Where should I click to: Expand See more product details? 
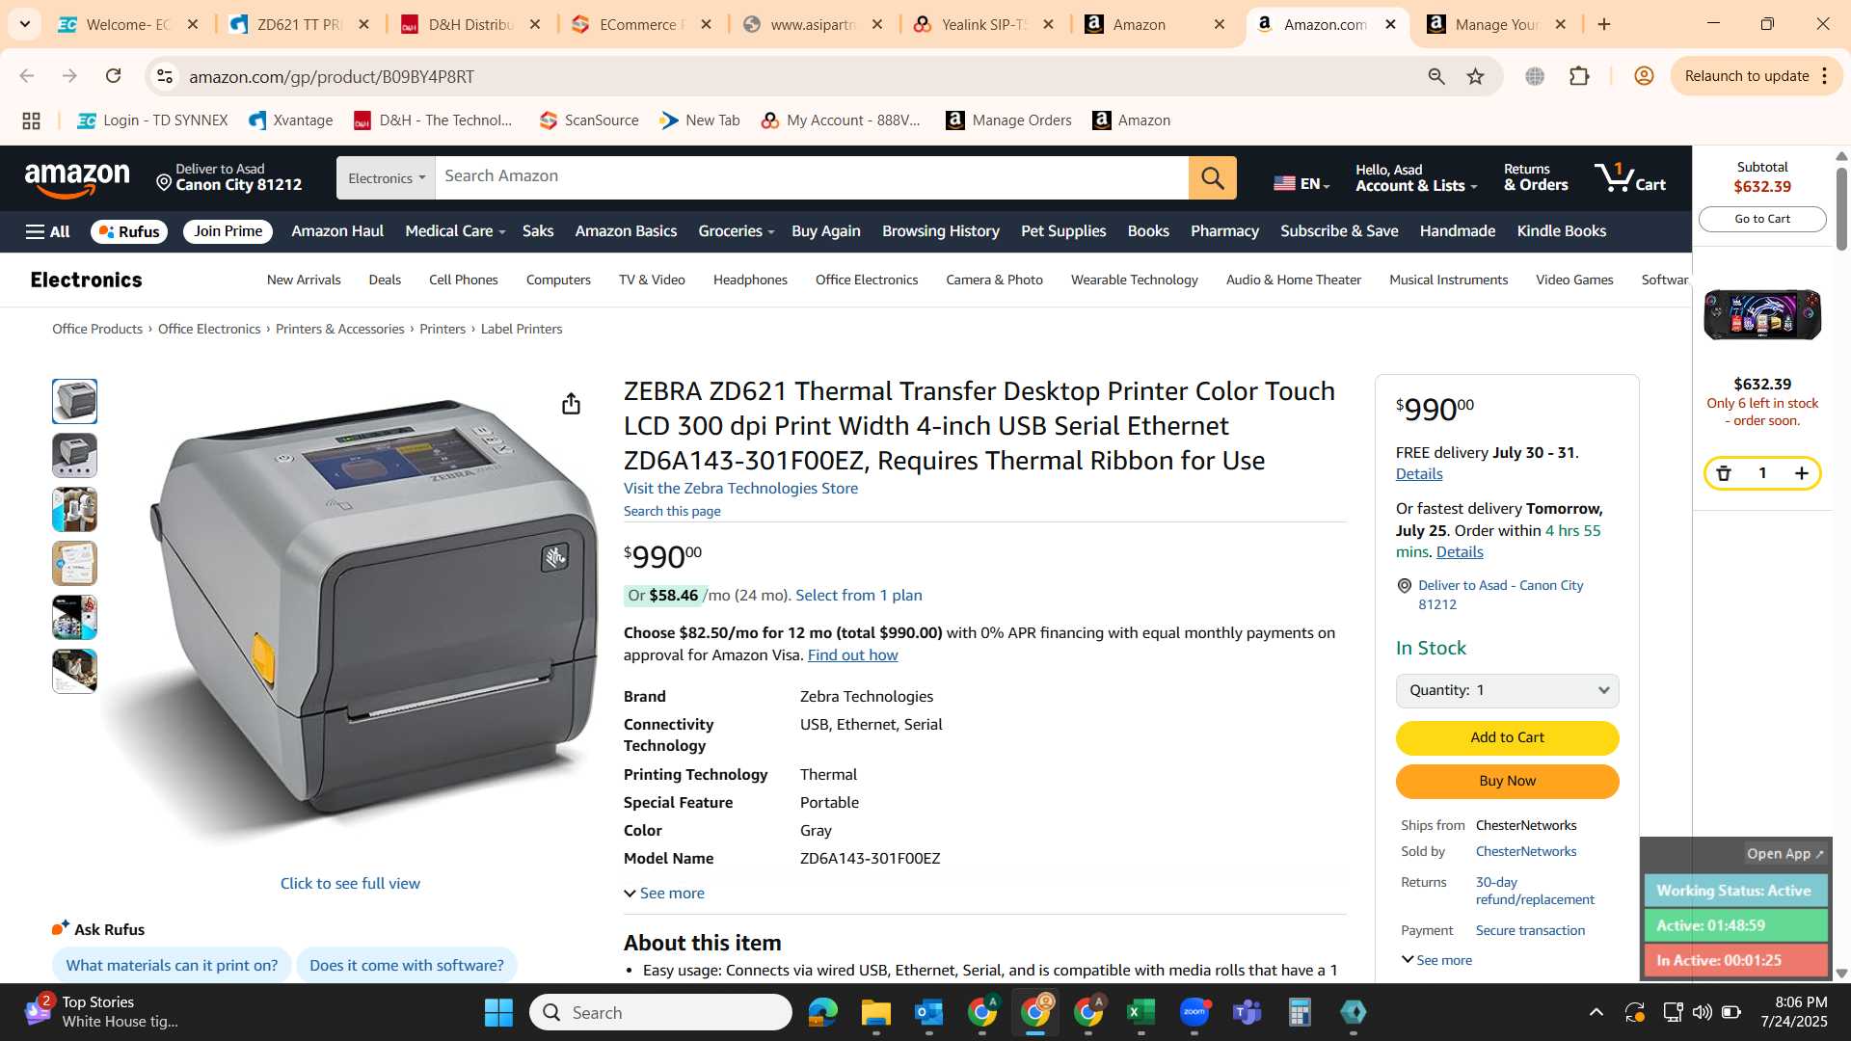[664, 894]
